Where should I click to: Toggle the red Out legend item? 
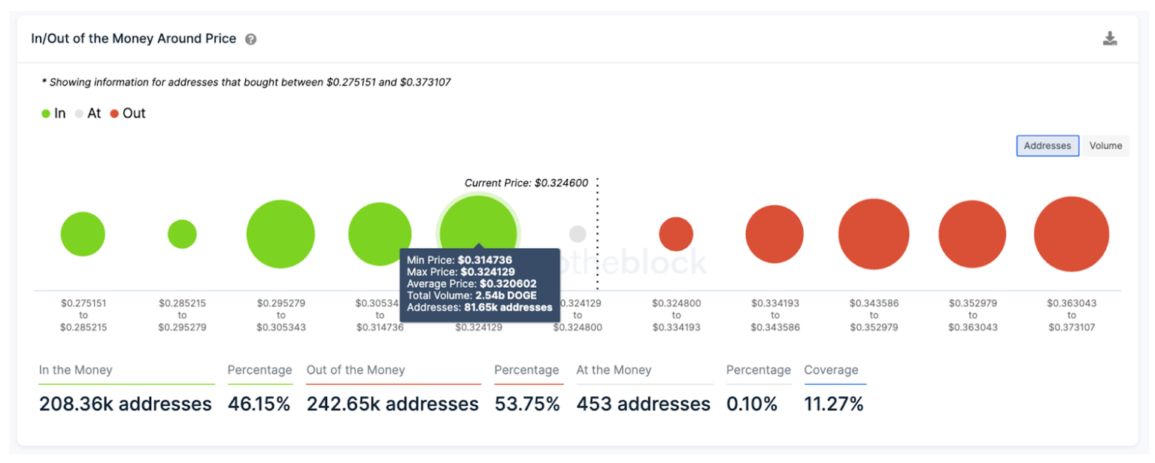(127, 113)
